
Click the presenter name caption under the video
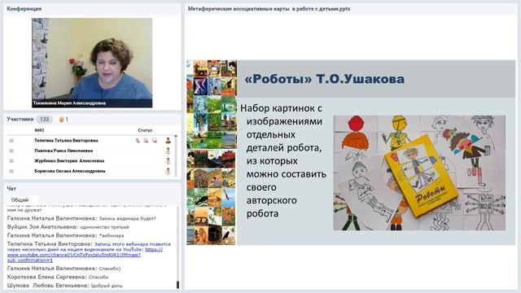click(69, 103)
